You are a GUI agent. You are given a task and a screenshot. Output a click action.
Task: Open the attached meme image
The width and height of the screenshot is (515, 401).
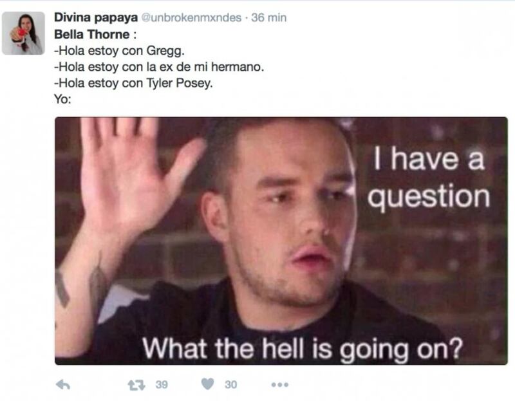(x=281, y=241)
